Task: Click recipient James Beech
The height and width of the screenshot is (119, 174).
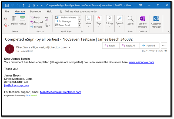Action: 27,51
